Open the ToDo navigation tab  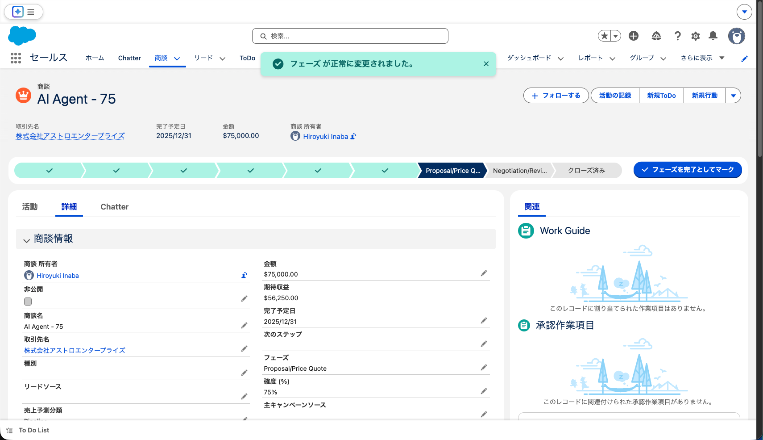coord(248,58)
